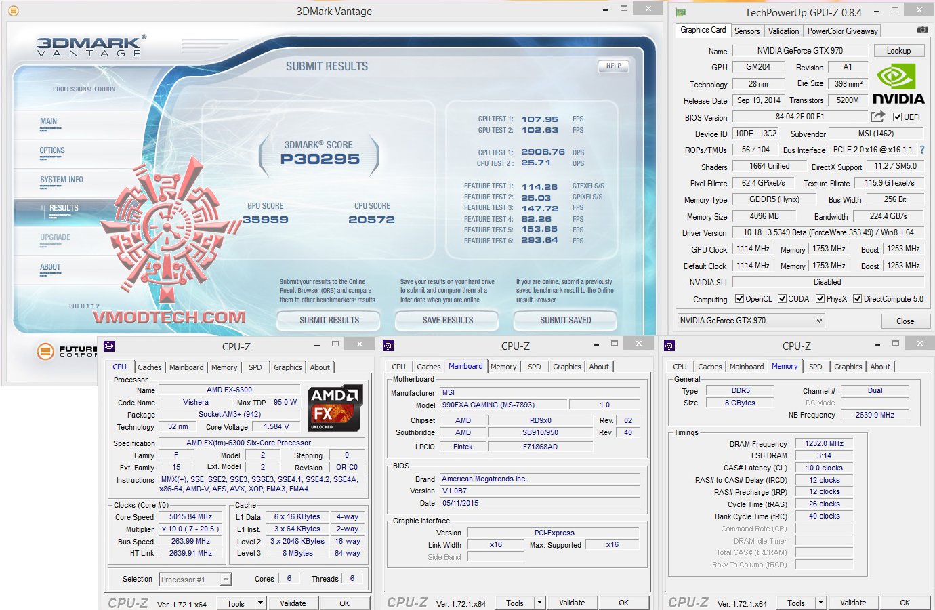Click the BIOS brand American Megatrends Inc.
Screen dimensions: 935x610
pyautogui.click(x=539, y=479)
